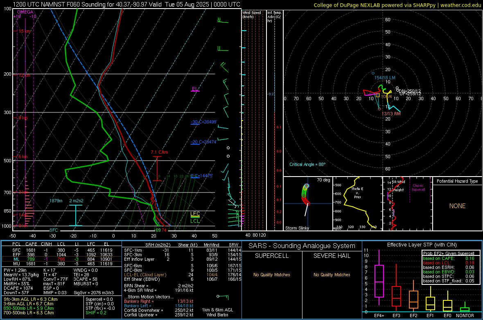The image size is (483, 320).
Task: Click the -20 C=28474' level label
Action: pyautogui.click(x=203, y=142)
